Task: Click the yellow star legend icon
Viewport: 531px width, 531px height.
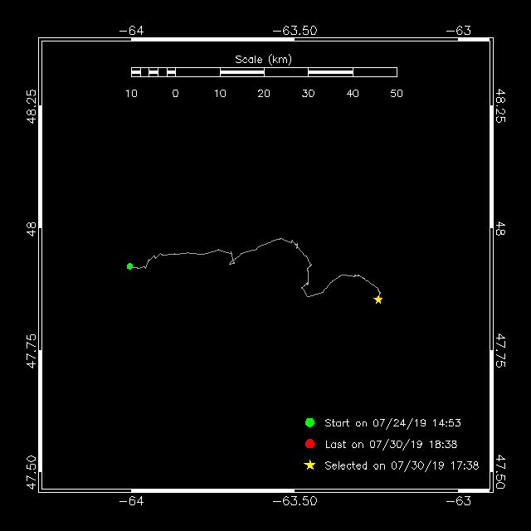Action: click(309, 465)
